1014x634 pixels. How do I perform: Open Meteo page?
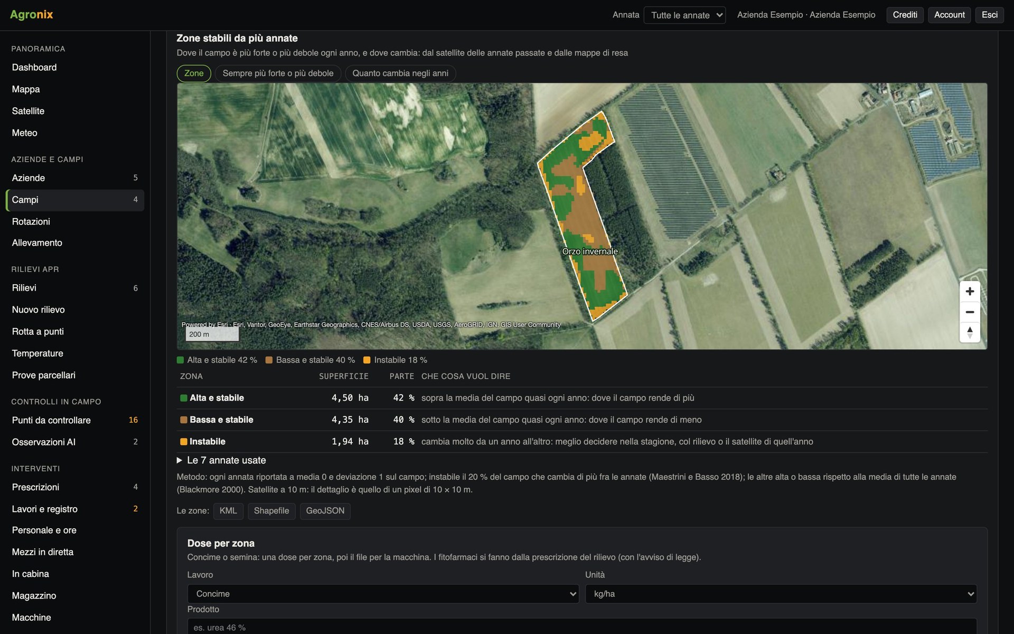tap(74, 133)
